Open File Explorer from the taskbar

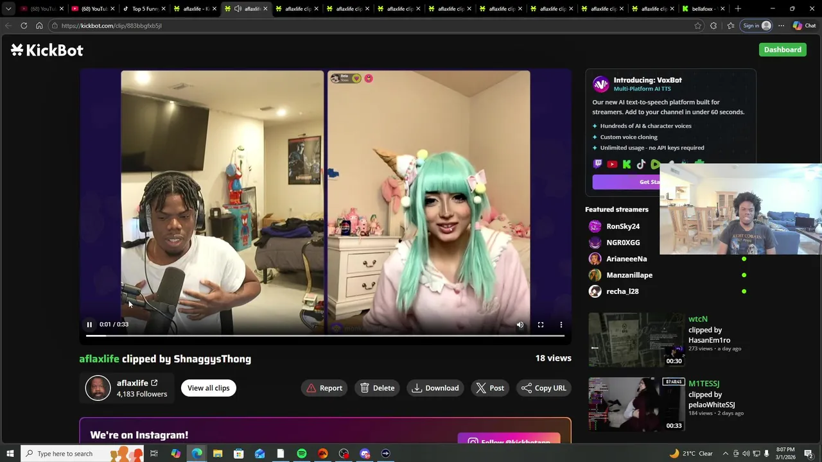click(218, 454)
